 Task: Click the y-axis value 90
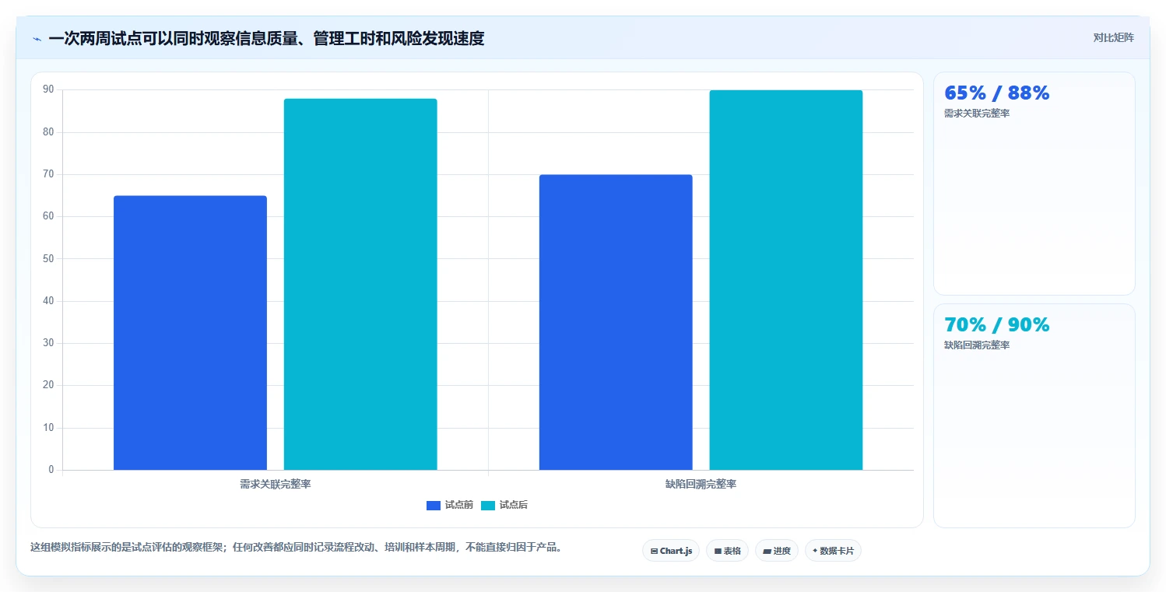coord(48,90)
